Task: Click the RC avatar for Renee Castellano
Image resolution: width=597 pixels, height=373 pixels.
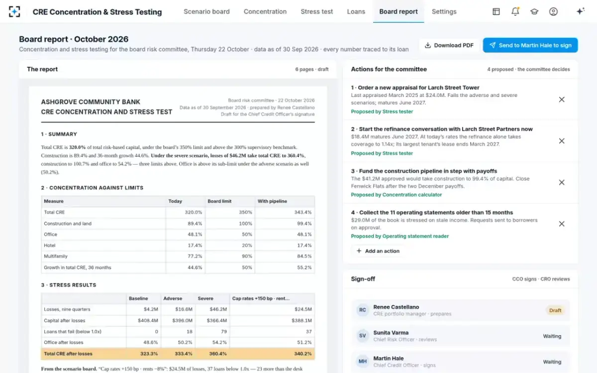Action: pyautogui.click(x=363, y=310)
